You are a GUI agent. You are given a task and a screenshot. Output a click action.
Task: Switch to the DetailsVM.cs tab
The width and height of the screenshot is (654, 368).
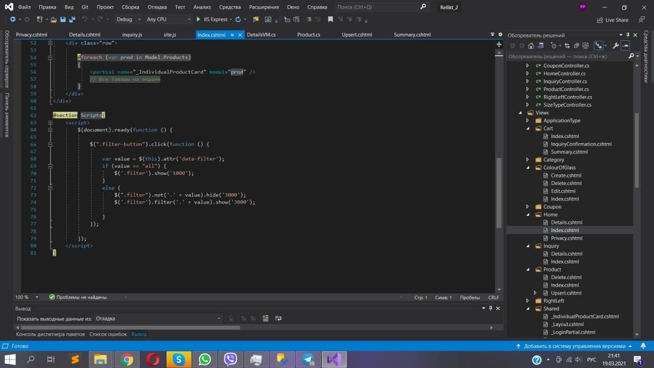[x=261, y=35]
